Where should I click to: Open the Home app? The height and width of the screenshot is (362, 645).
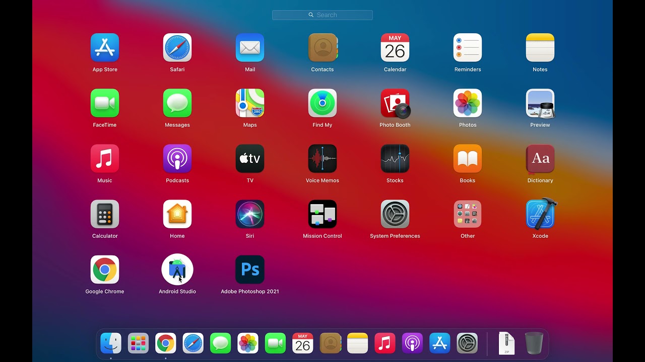[x=177, y=214]
